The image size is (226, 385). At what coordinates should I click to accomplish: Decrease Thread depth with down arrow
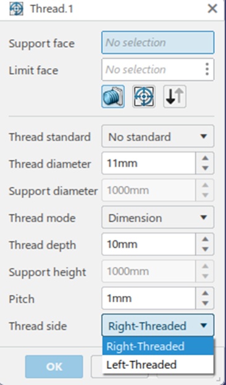[205, 249]
